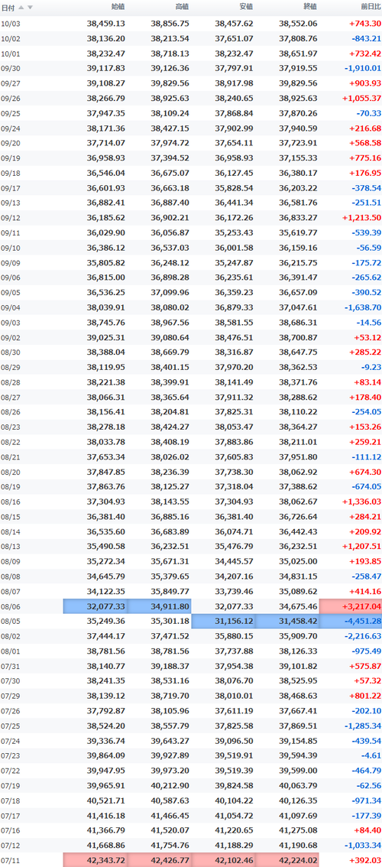Click the opening value 35,490.58
382x867 pixels.
pyautogui.click(x=106, y=547)
